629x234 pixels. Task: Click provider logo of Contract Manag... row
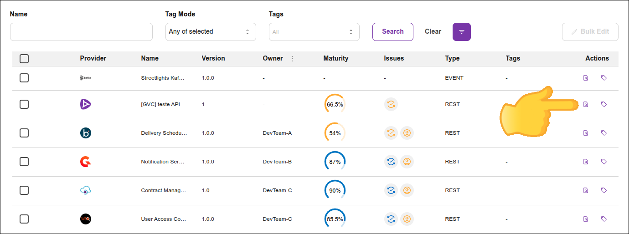pos(86,190)
